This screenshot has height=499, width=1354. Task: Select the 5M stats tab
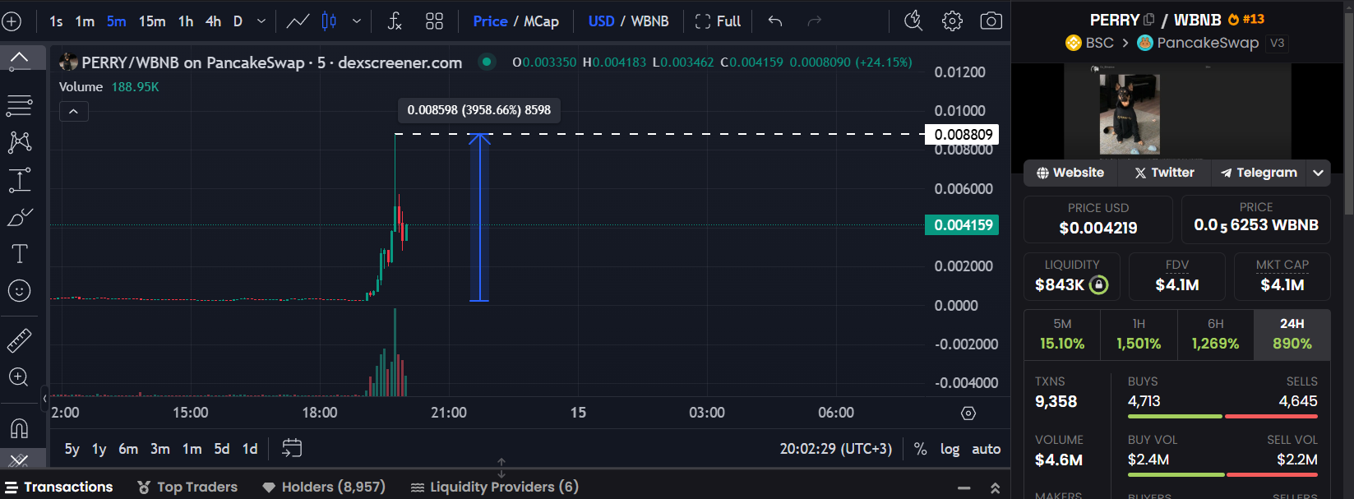1062,335
